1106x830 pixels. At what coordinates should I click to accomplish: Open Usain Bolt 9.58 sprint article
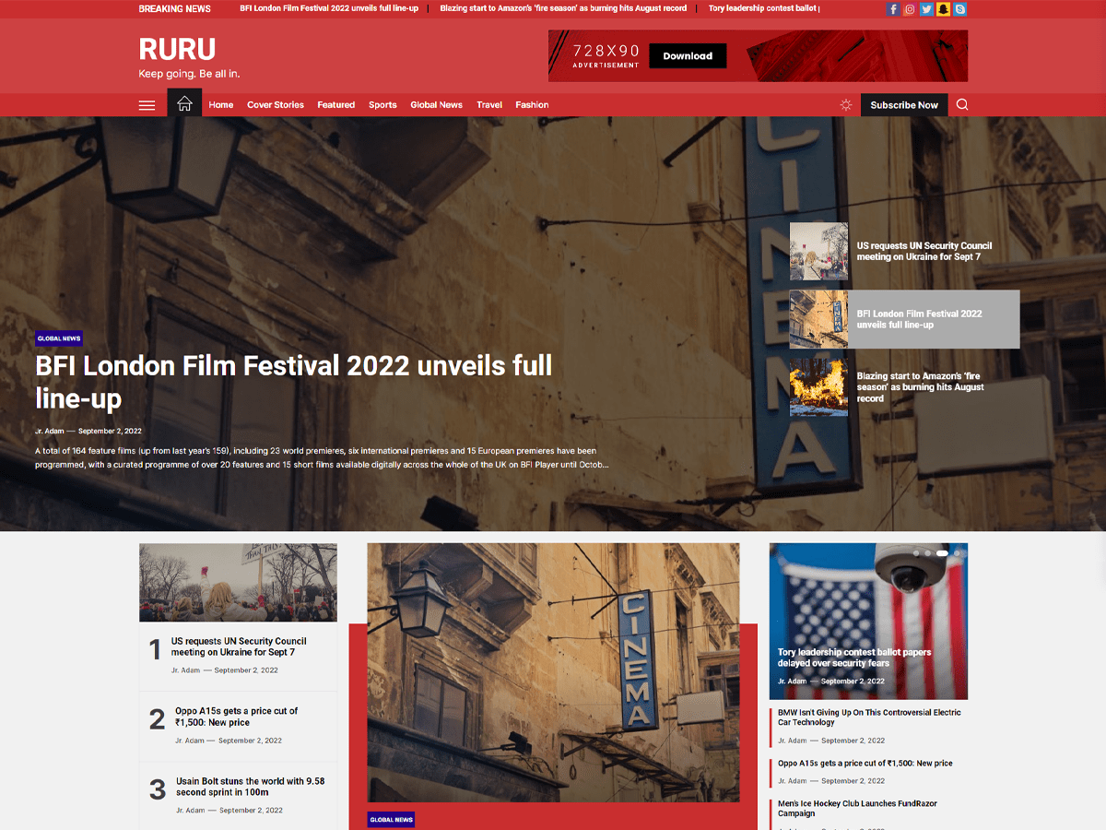tap(250, 787)
